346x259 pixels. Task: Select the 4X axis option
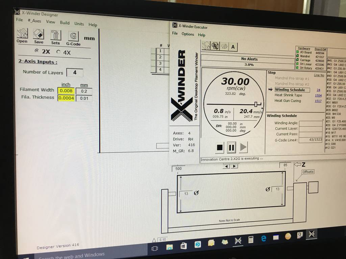[x=64, y=52]
